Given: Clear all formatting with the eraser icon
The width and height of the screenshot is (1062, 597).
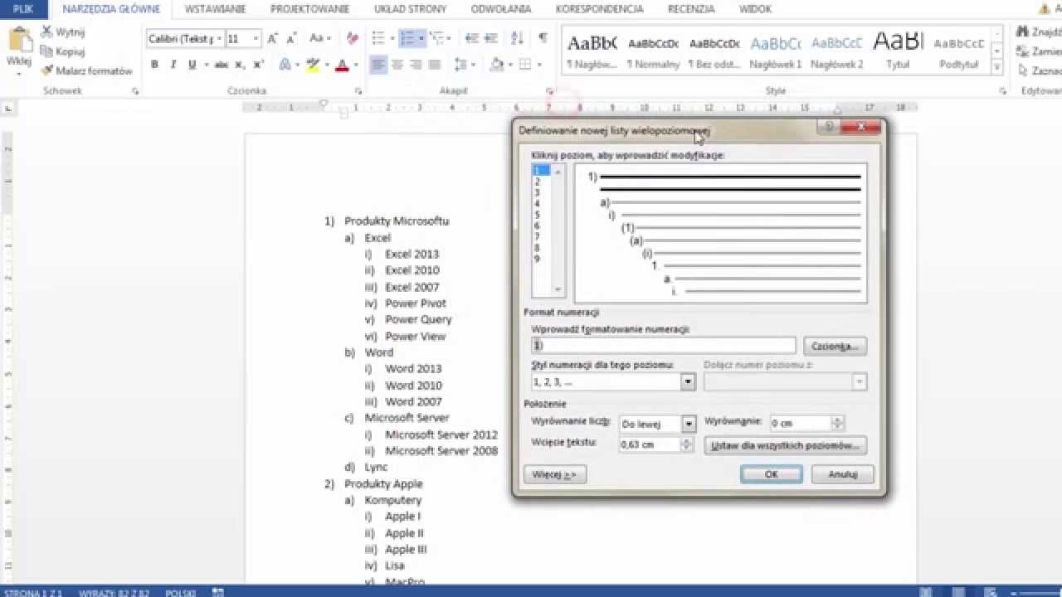Looking at the screenshot, I should tap(352, 39).
